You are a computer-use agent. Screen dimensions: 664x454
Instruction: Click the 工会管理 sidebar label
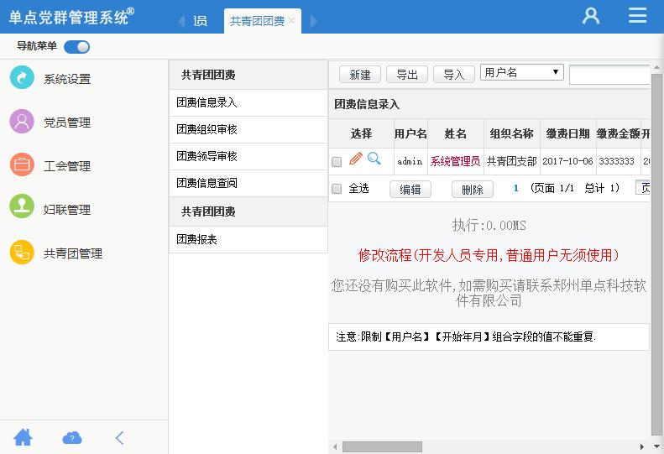tap(67, 166)
